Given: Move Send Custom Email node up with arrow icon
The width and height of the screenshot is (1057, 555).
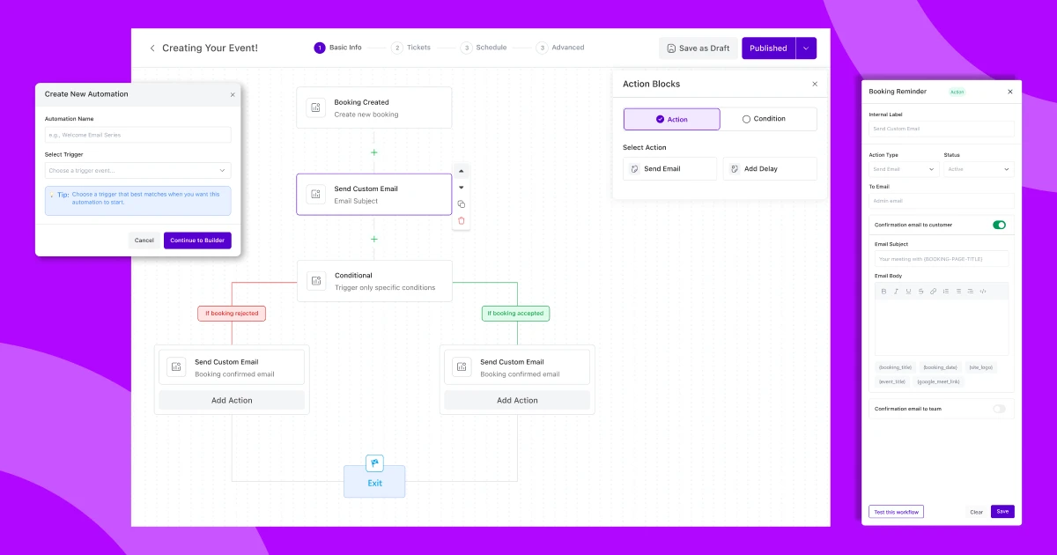Looking at the screenshot, I should pos(461,170).
